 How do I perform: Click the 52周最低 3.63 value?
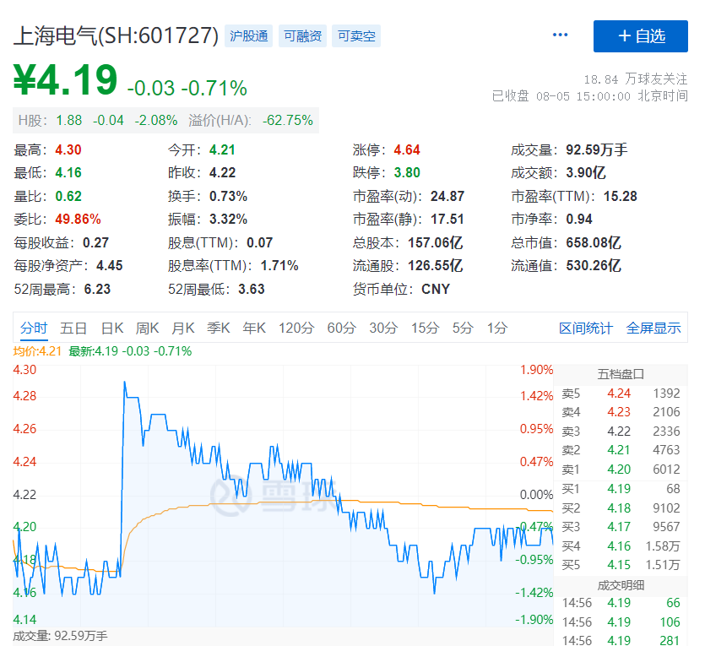(x=252, y=289)
